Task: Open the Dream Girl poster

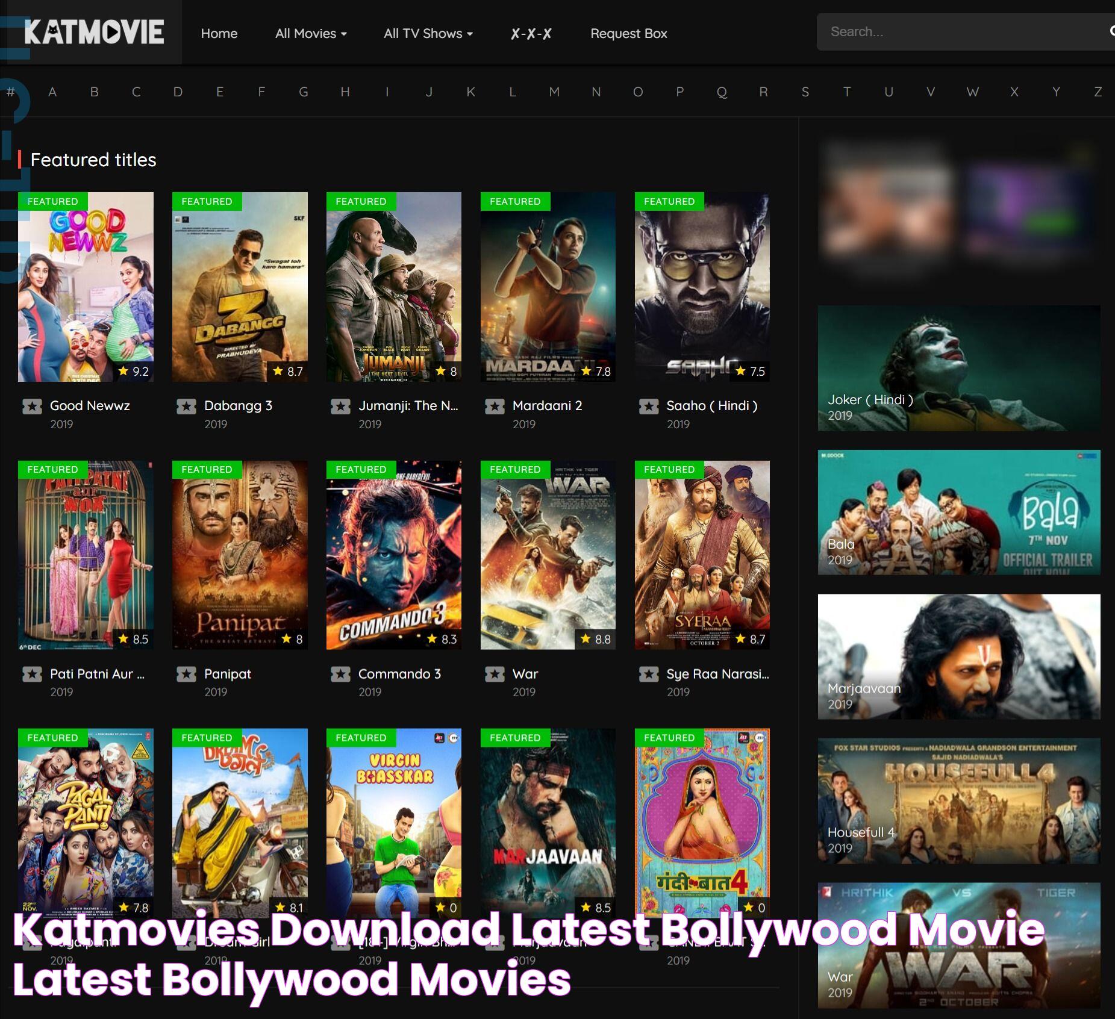Action: pyautogui.click(x=240, y=823)
